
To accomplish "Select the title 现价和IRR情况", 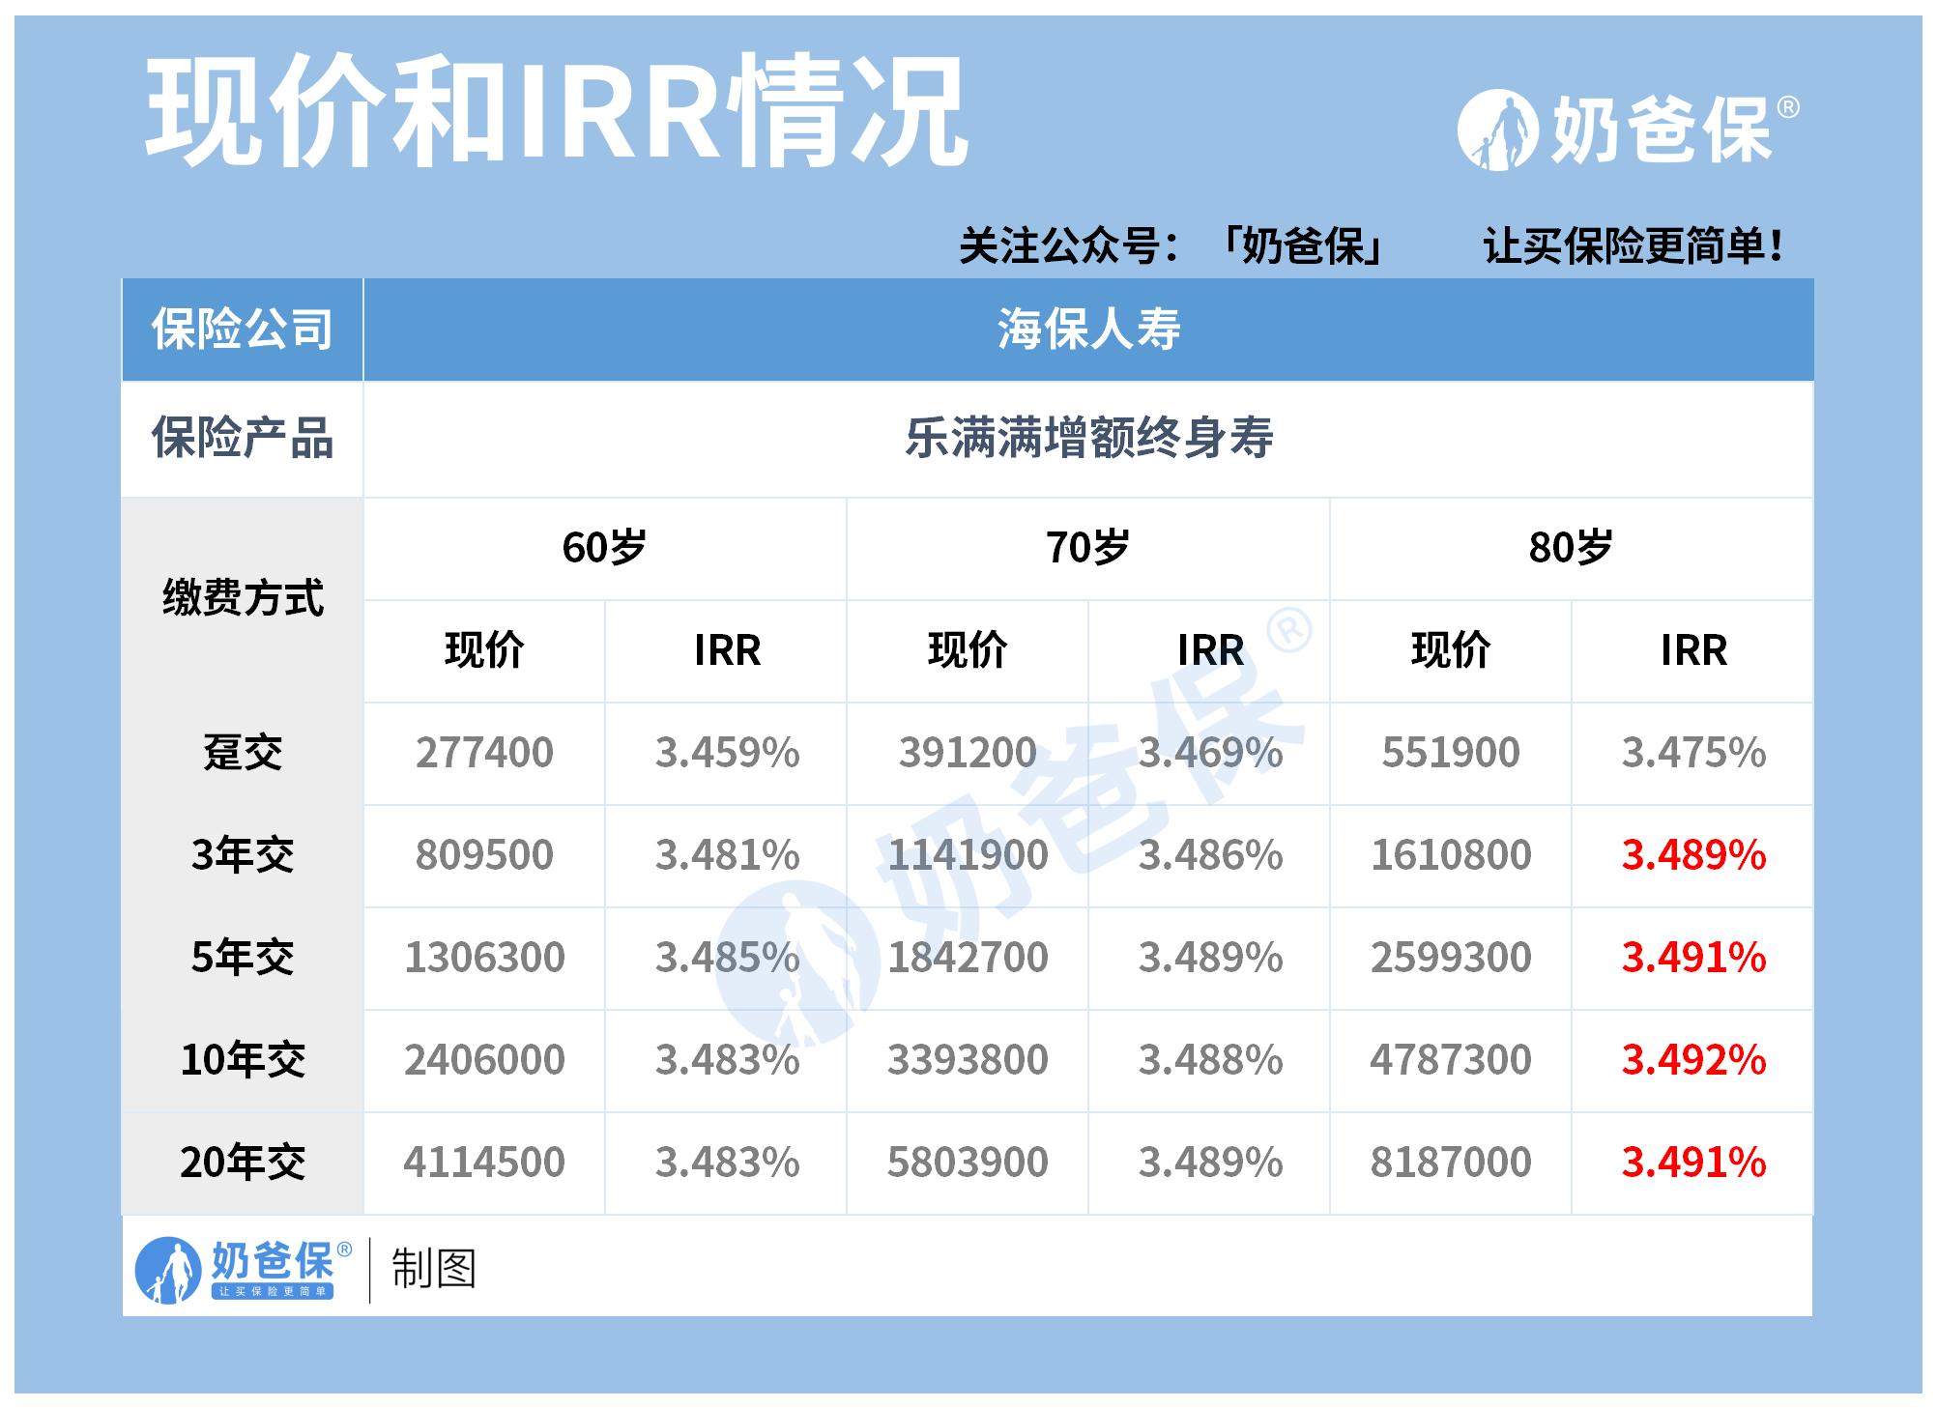I will pos(557,111).
